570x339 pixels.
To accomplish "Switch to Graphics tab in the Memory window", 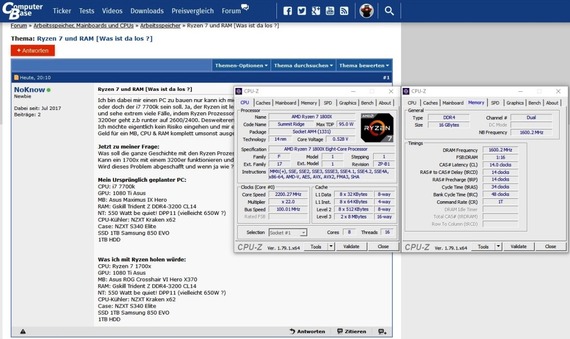I will pyautogui.click(x=515, y=103).
